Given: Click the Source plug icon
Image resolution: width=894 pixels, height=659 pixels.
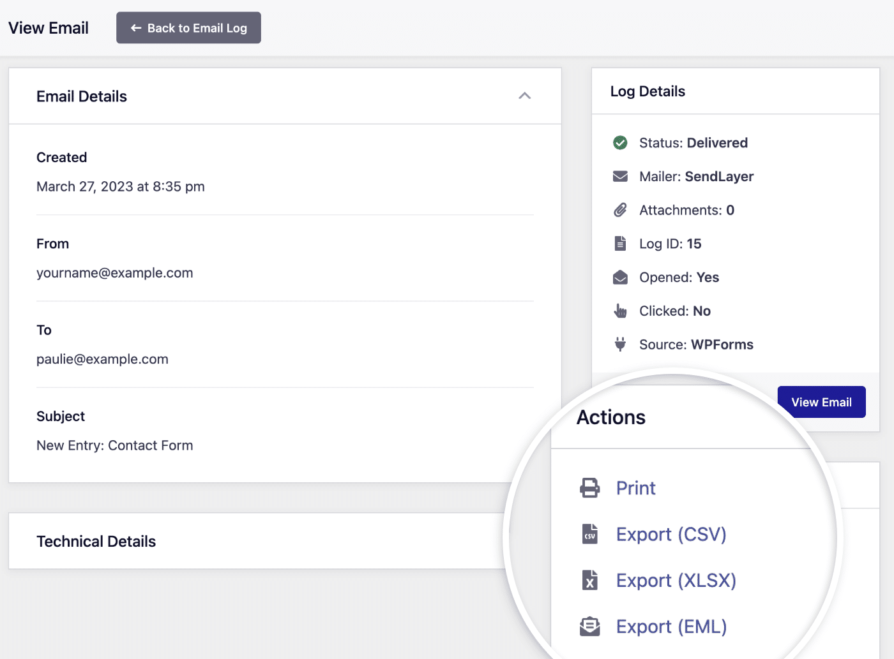Looking at the screenshot, I should (x=620, y=344).
